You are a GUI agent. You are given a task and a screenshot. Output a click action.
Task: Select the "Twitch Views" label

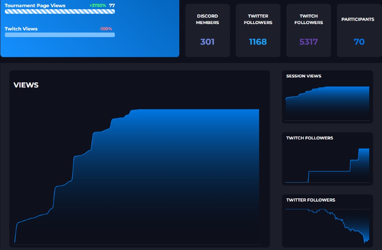(x=21, y=29)
